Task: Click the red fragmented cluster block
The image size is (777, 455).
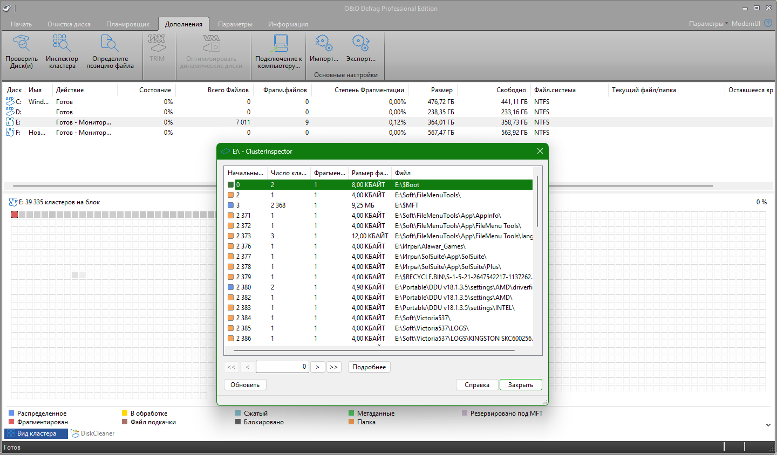Action: click(15, 215)
